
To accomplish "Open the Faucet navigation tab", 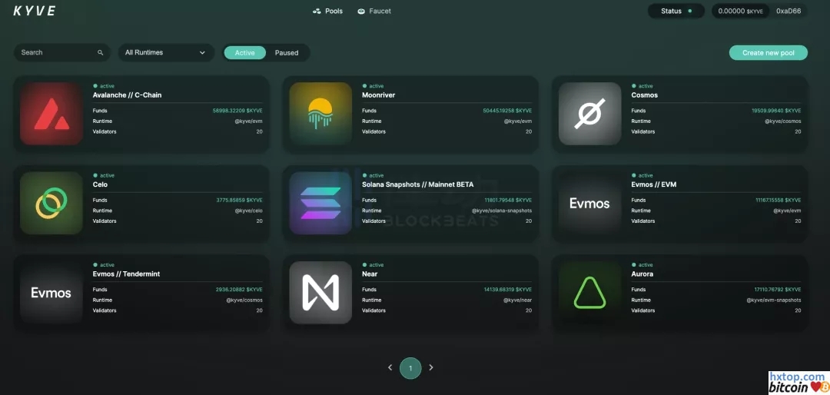I will (374, 12).
